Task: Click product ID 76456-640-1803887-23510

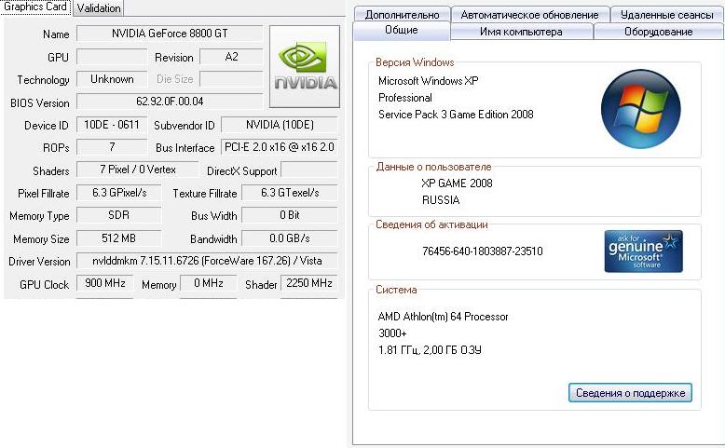Action: (483, 251)
